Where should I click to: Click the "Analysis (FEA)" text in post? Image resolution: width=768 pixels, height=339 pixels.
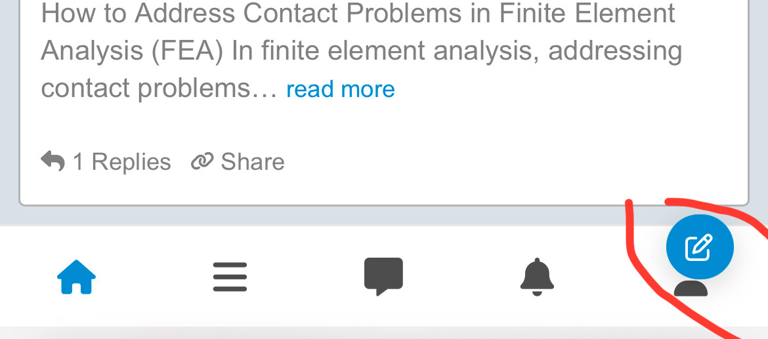pos(133,50)
